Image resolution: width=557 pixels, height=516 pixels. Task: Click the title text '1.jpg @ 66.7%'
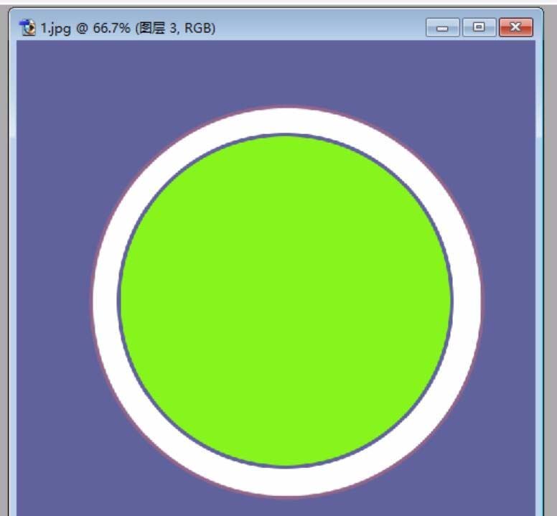(85, 28)
